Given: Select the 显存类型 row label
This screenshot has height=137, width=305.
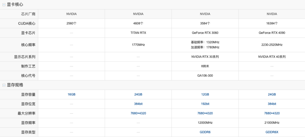Looking at the screenshot, I should [29, 132].
